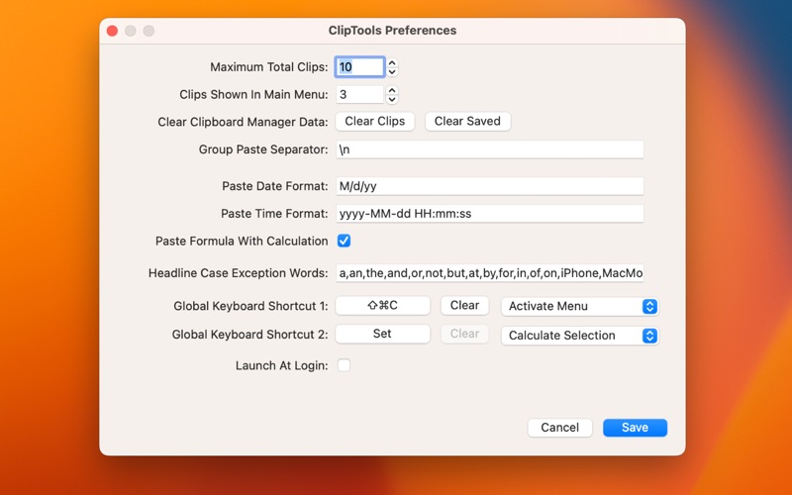Click the Maximum Total Clips number field

[x=359, y=67]
